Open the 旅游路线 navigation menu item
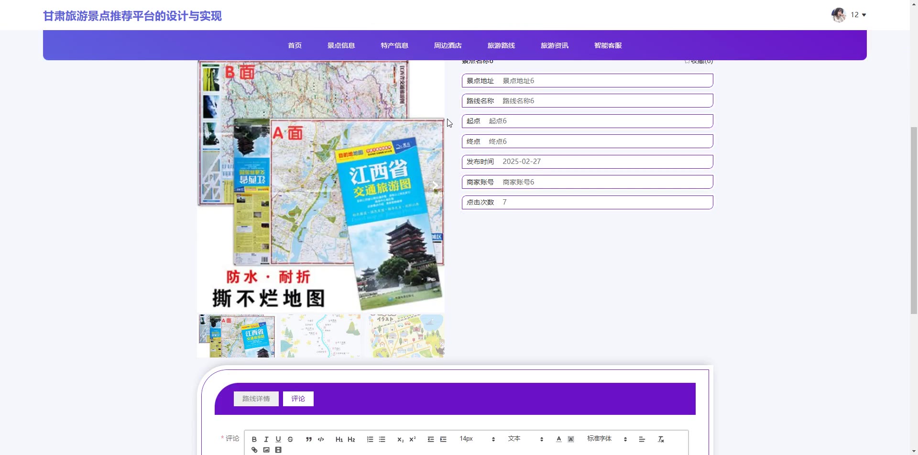918x455 pixels. pyautogui.click(x=501, y=45)
